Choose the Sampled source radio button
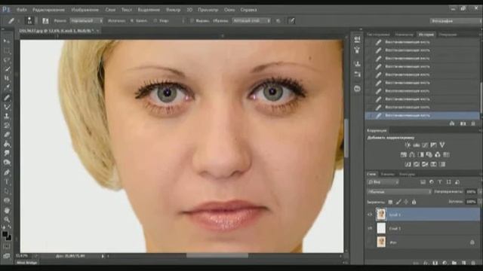This screenshot has height=271, width=483. pyautogui.click(x=132, y=21)
